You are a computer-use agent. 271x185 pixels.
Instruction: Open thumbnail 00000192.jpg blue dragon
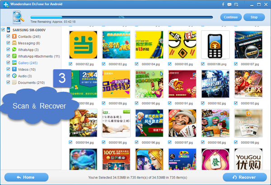[215, 84]
